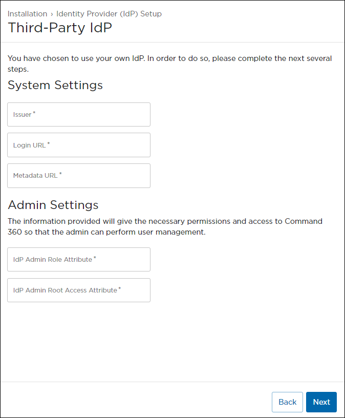Navigate to Installation via breadcrumb
The height and width of the screenshot is (418, 345).
tap(27, 14)
